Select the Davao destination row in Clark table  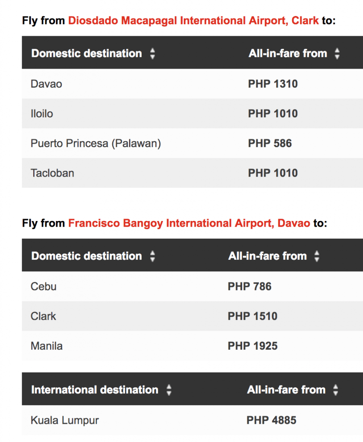[x=46, y=84]
